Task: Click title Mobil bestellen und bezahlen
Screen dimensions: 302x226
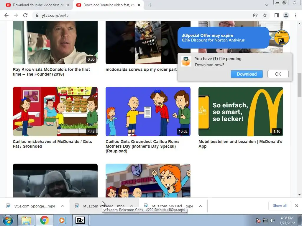Action: [x=240, y=144]
